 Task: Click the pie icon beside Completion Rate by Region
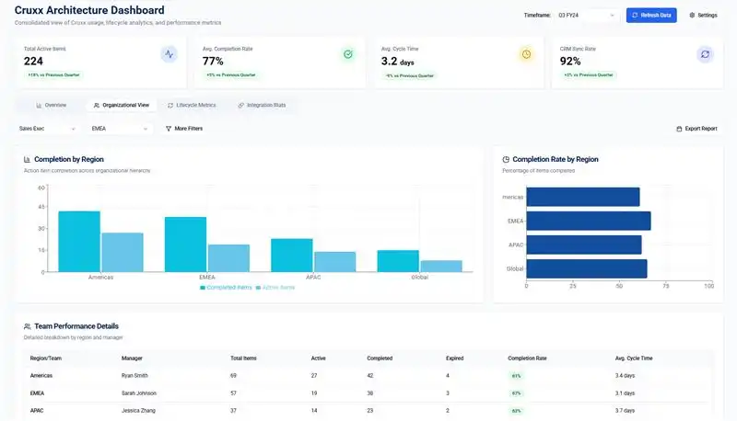506,159
